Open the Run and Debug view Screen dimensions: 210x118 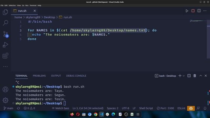(x=5, y=45)
